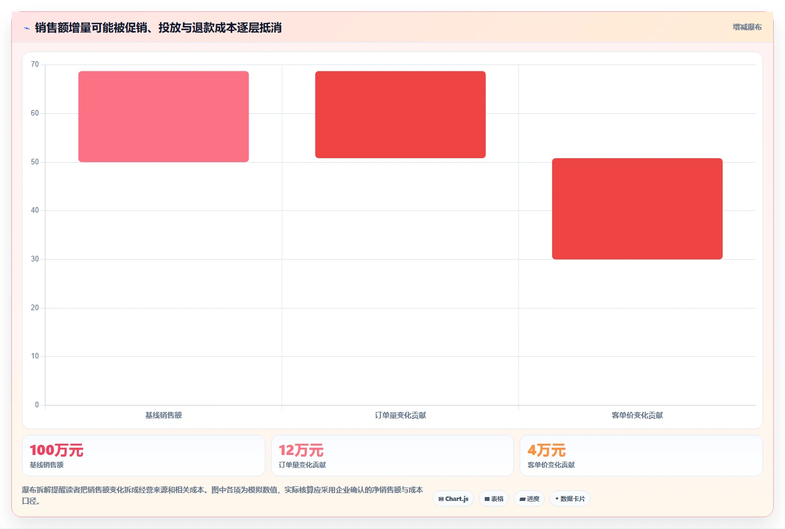Open the 100万元 基线销售额 card
The height and width of the screenshot is (529, 785).
click(144, 456)
